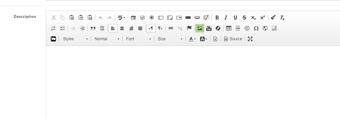Align text left

click(x=113, y=28)
